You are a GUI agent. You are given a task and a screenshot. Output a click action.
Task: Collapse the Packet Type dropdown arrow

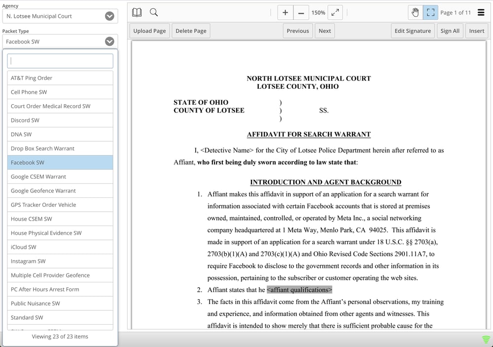click(x=109, y=41)
